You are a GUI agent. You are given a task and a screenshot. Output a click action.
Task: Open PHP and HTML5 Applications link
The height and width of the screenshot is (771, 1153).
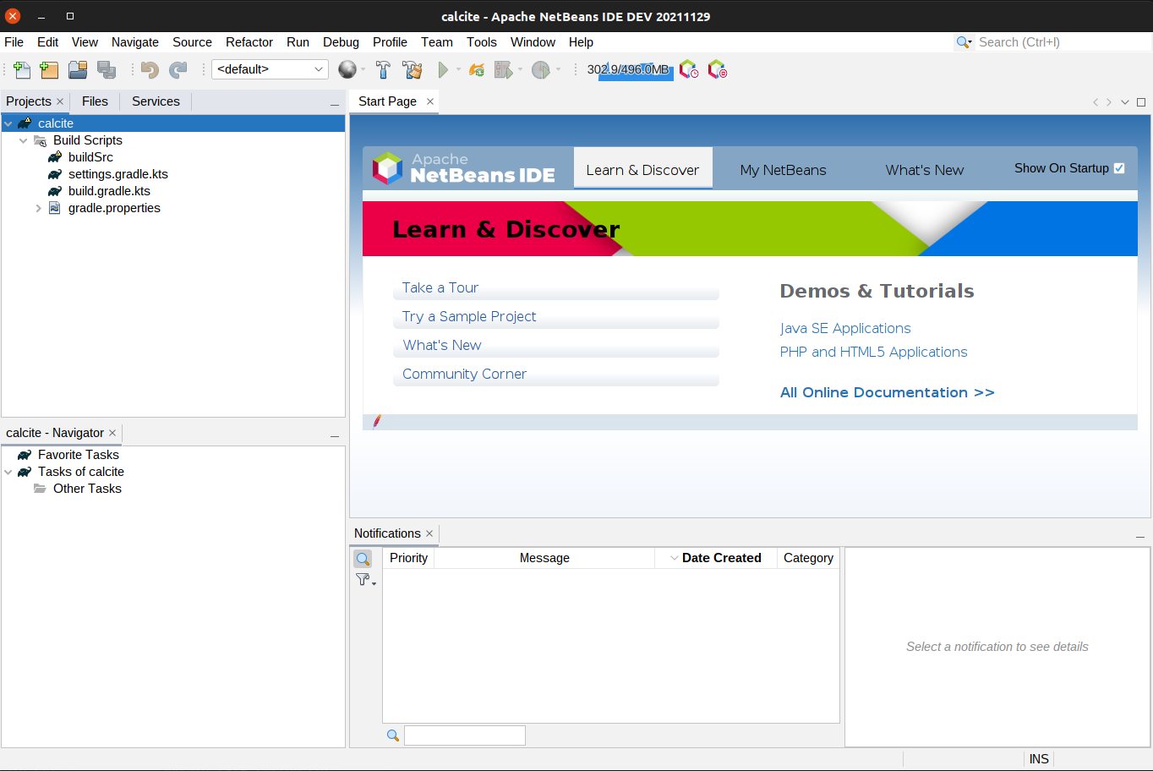873,352
